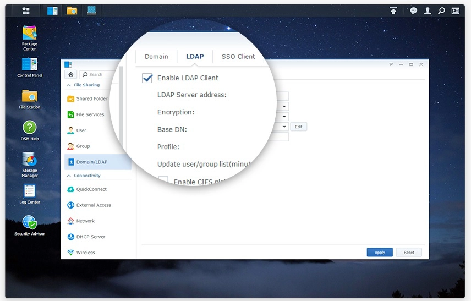Click the Apply button

tap(380, 253)
